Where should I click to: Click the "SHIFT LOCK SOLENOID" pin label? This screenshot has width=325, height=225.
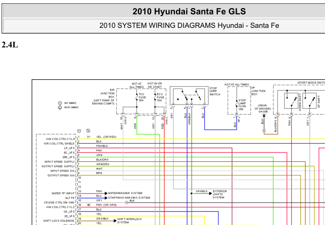59,221
